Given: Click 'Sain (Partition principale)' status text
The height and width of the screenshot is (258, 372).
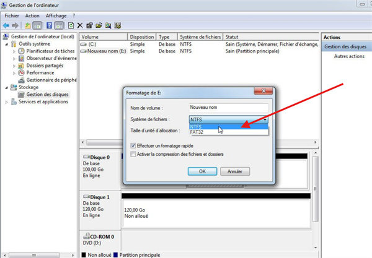Looking at the screenshot, I should [252, 51].
